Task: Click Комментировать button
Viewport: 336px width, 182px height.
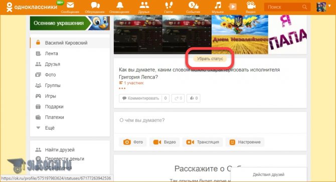Action: point(144,98)
